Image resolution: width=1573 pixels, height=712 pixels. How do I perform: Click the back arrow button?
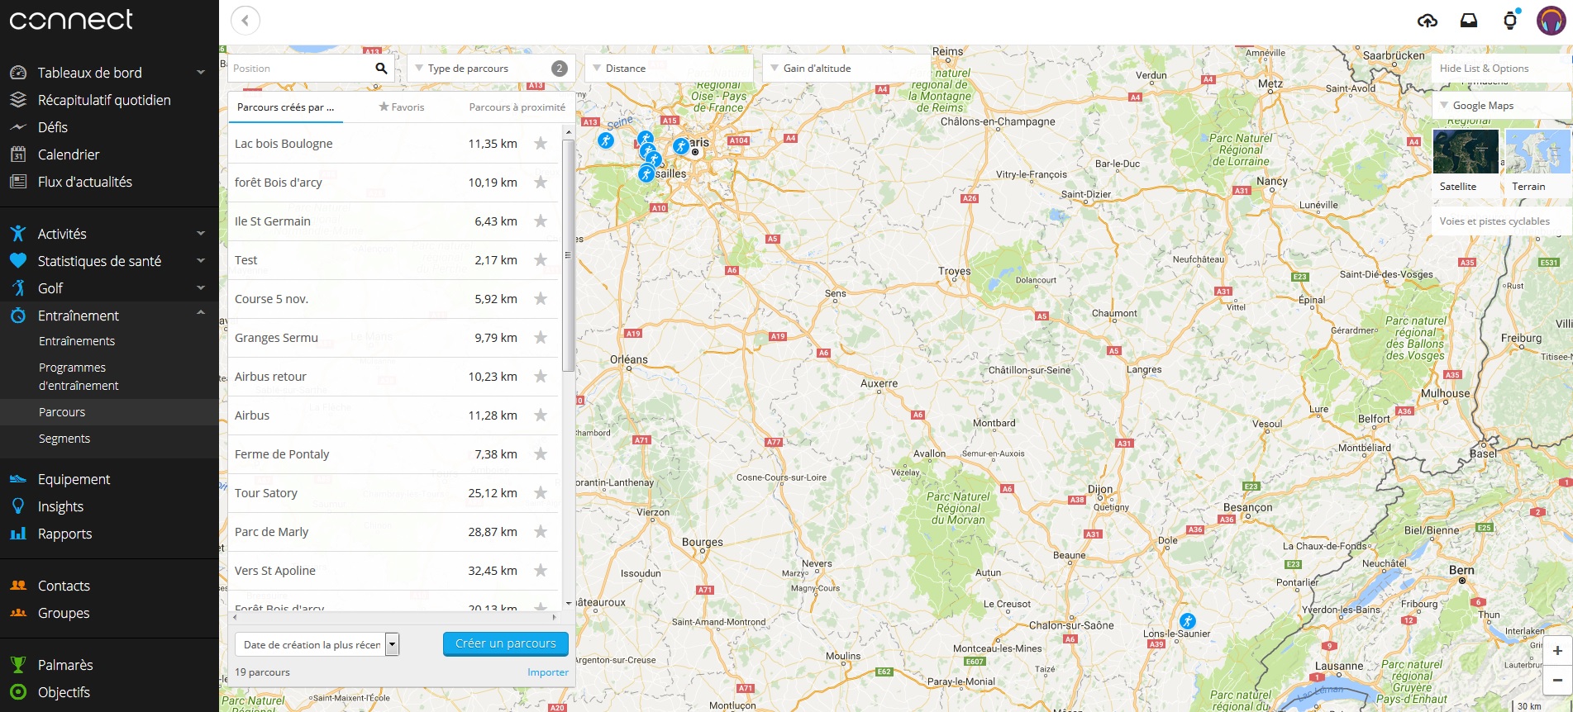click(x=245, y=21)
